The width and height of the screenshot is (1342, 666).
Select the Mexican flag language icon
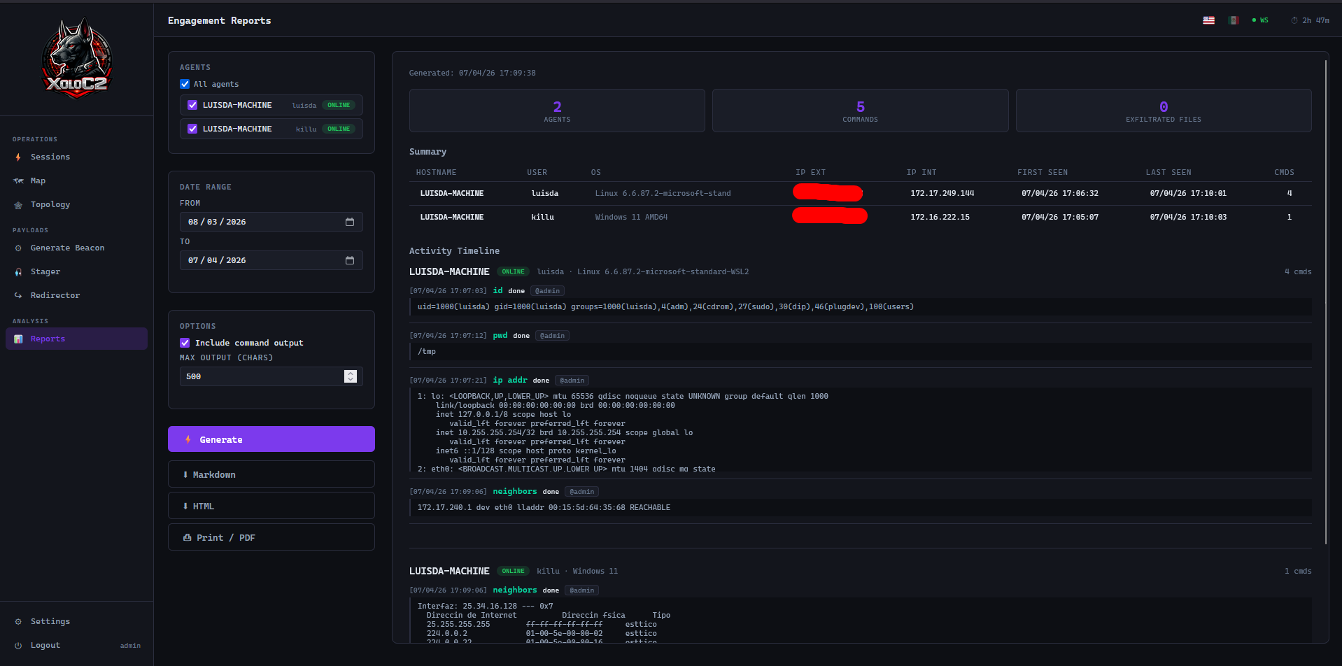pyautogui.click(x=1234, y=20)
